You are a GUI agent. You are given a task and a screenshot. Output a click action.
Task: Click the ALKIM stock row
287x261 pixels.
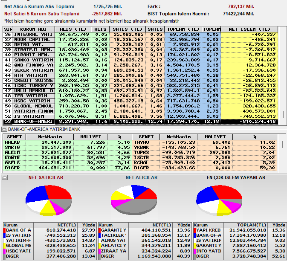(x=67, y=153)
